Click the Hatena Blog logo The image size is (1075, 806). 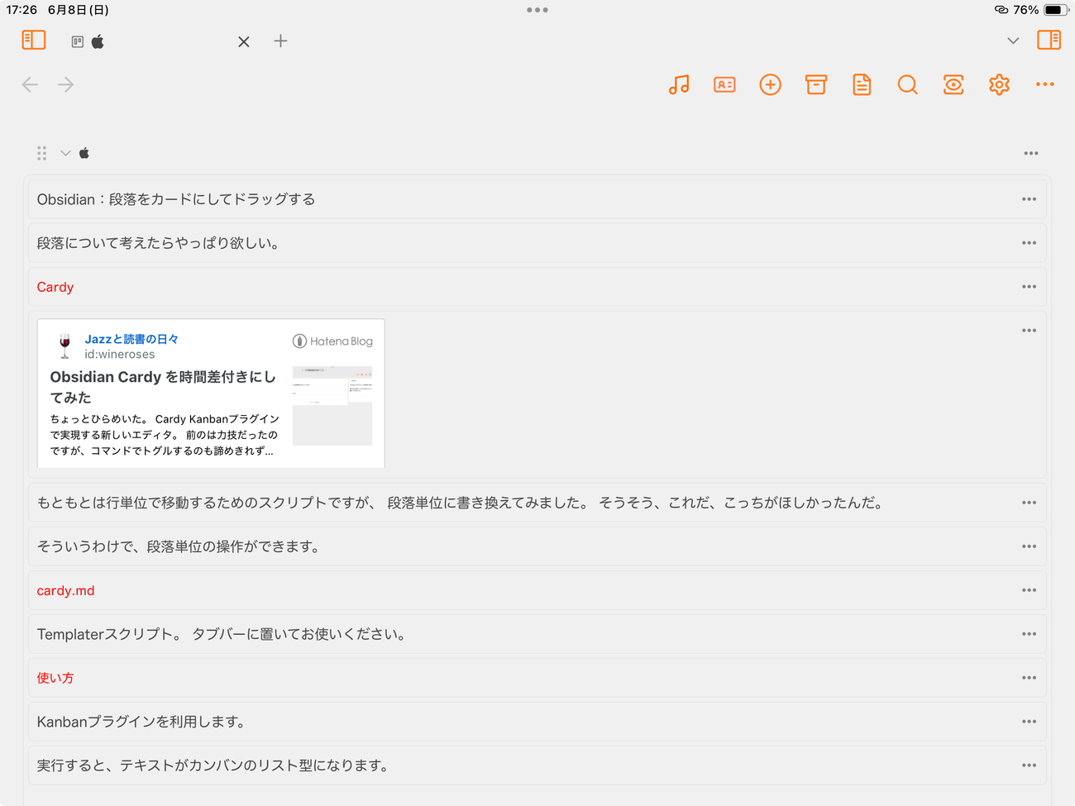point(333,341)
